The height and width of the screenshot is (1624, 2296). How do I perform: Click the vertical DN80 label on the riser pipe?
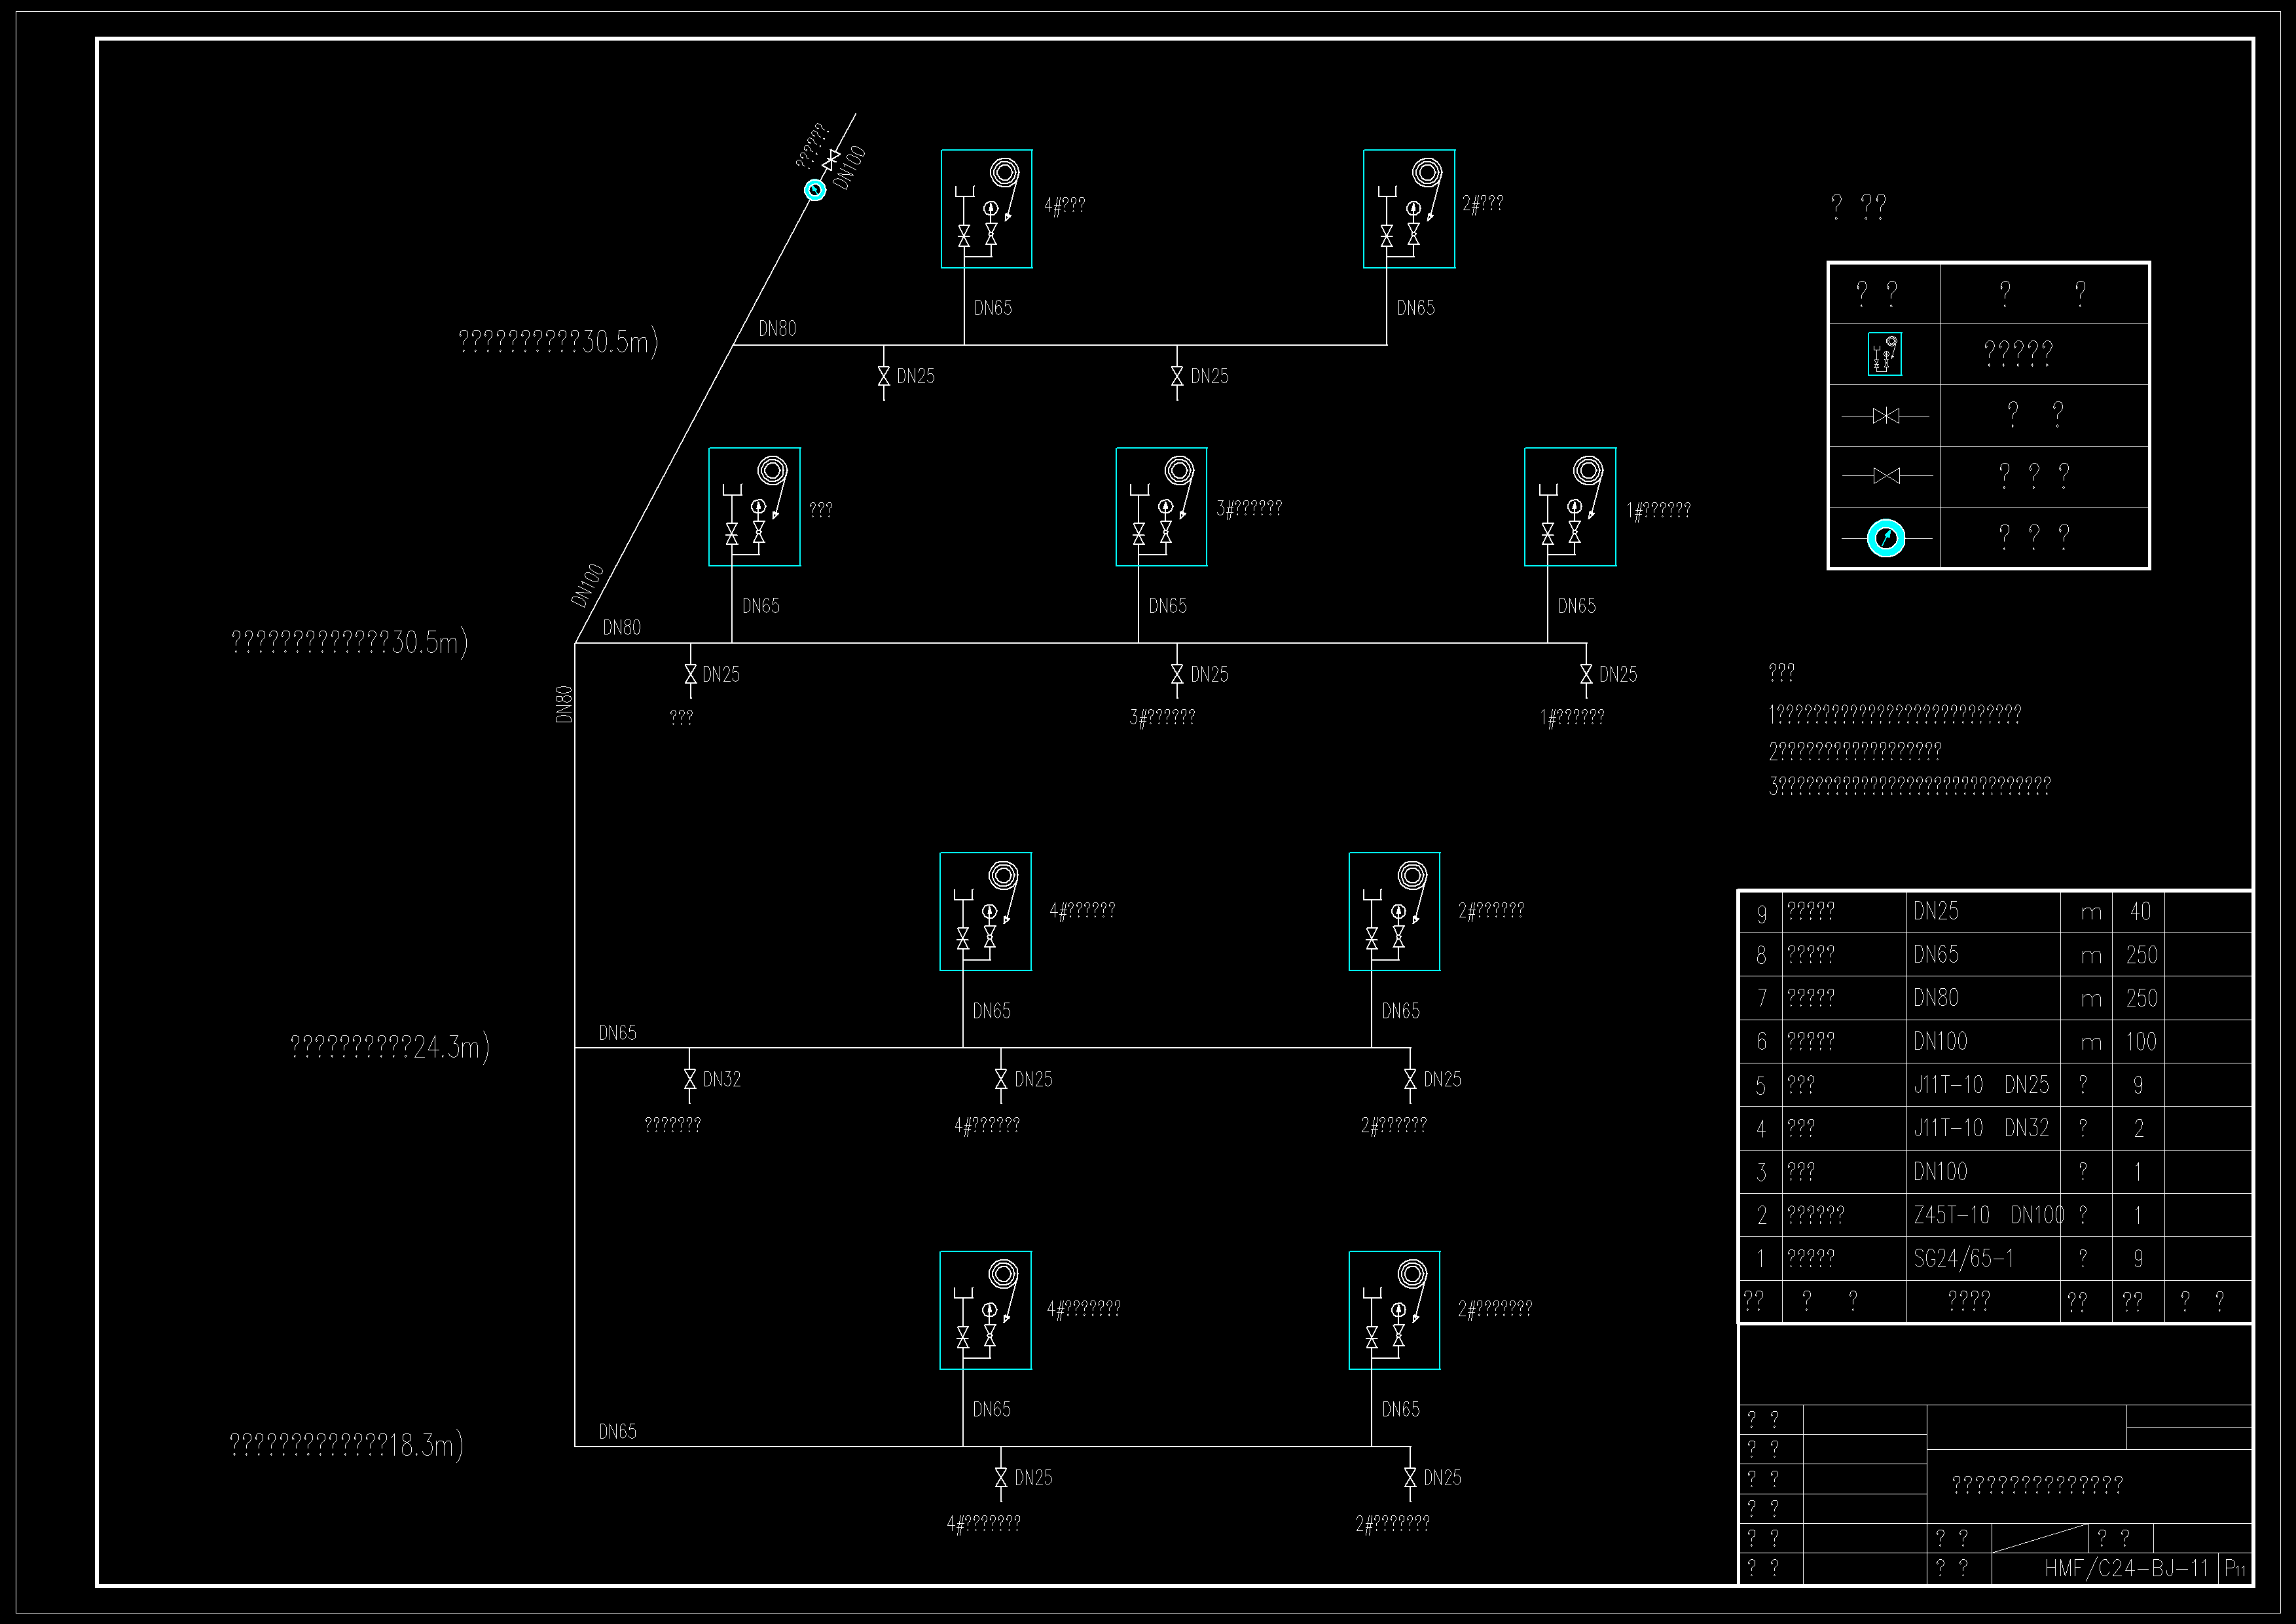564,704
